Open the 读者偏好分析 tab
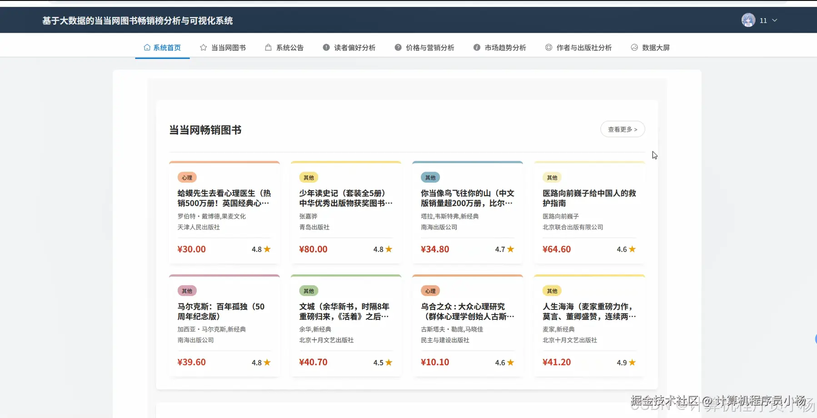 (x=349, y=48)
